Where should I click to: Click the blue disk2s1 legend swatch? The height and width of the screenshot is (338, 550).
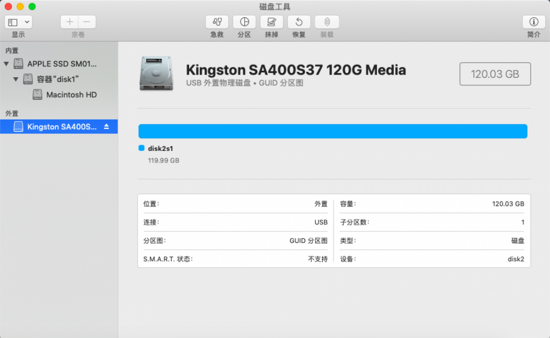(142, 149)
